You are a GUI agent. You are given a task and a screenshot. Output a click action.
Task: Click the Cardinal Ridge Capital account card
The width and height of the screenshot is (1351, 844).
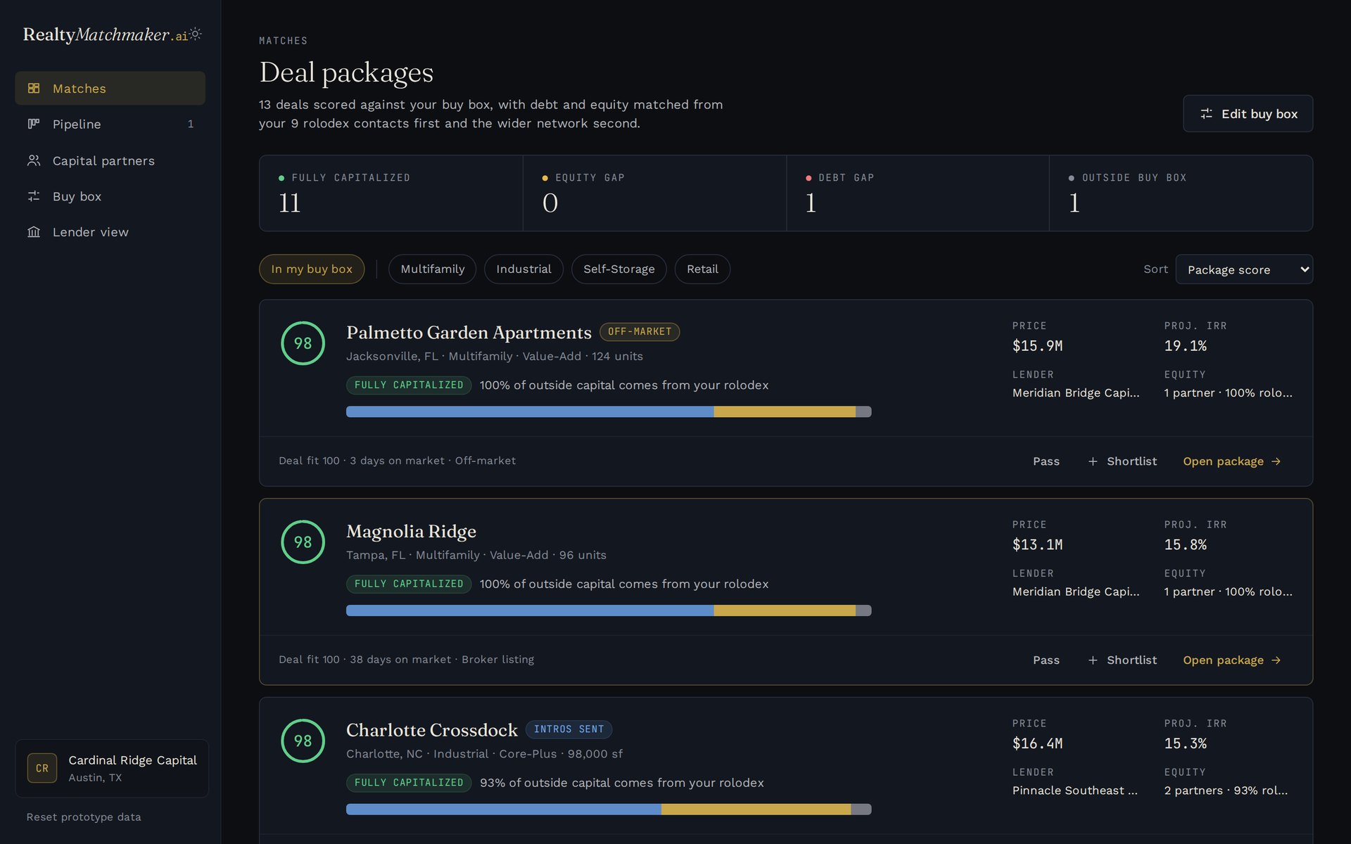112,768
